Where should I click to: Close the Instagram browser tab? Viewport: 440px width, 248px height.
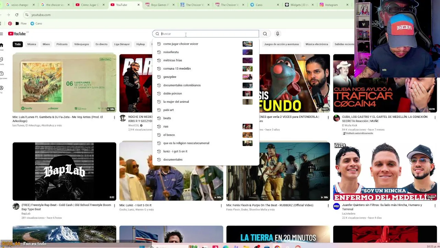tap(347, 5)
